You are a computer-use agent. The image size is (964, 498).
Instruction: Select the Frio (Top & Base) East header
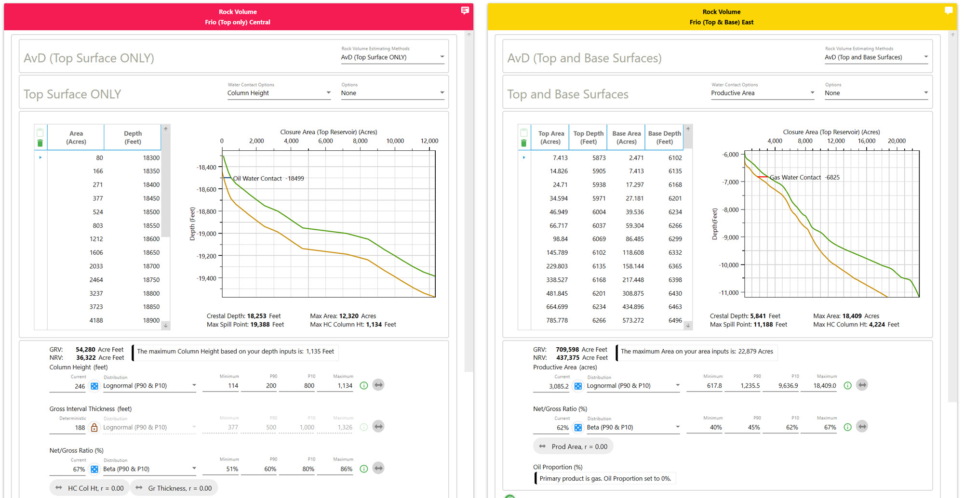721,17
